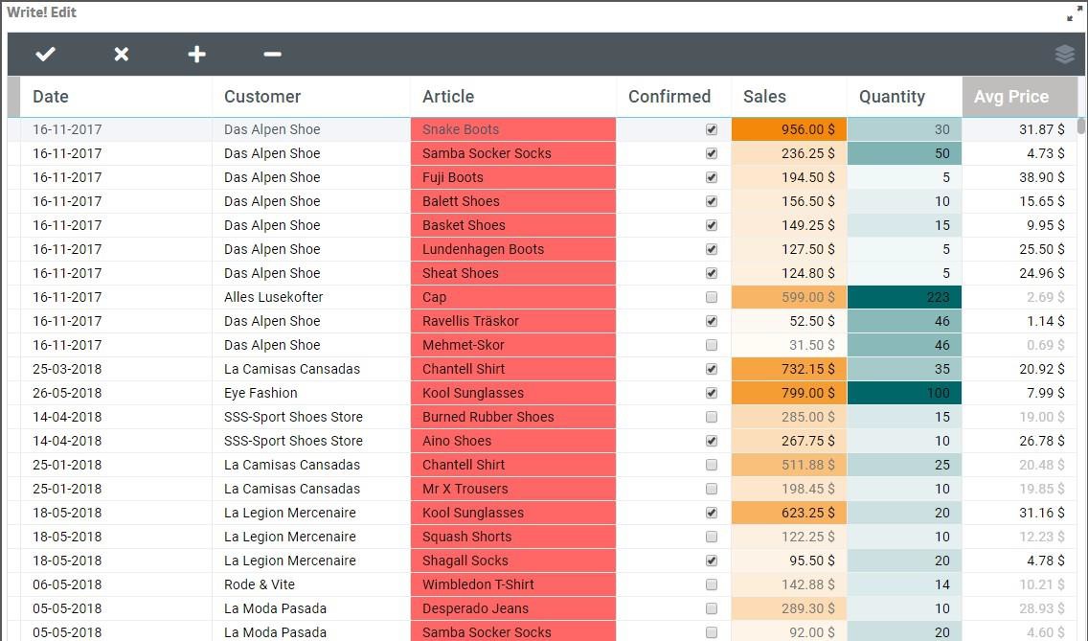Viewport: 1088px width, 641px height.
Task: Click the Confirmed column header
Action: [673, 97]
